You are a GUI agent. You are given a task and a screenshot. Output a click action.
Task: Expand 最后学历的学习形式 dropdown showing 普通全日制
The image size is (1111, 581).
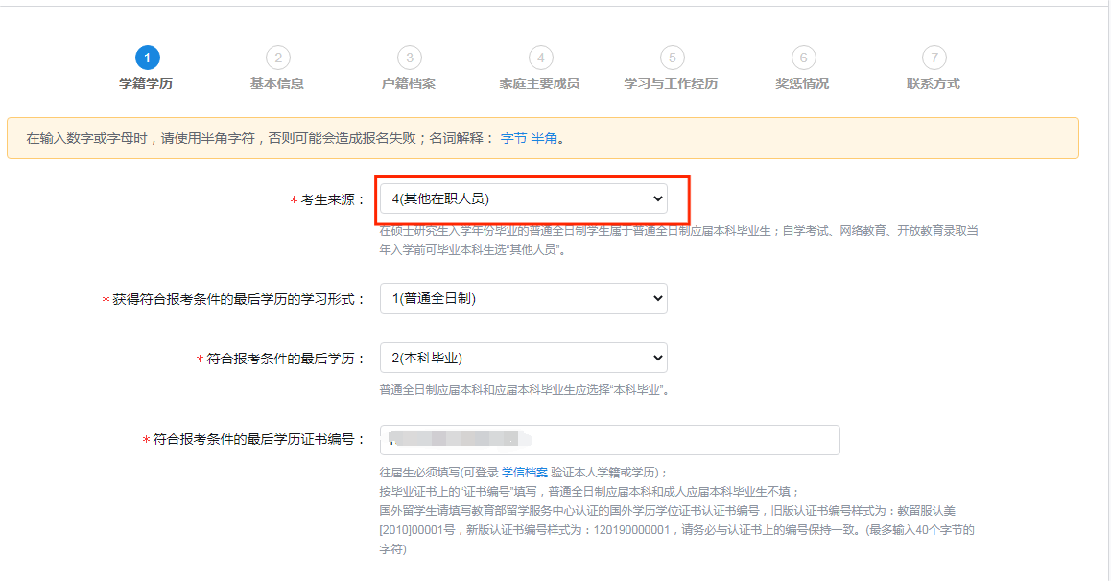coord(523,298)
